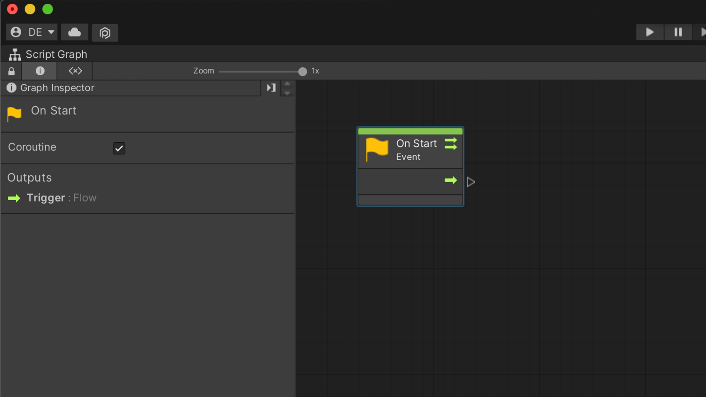Enable the Coroutine checkbox
Screen dimensions: 706x397
[119, 148]
